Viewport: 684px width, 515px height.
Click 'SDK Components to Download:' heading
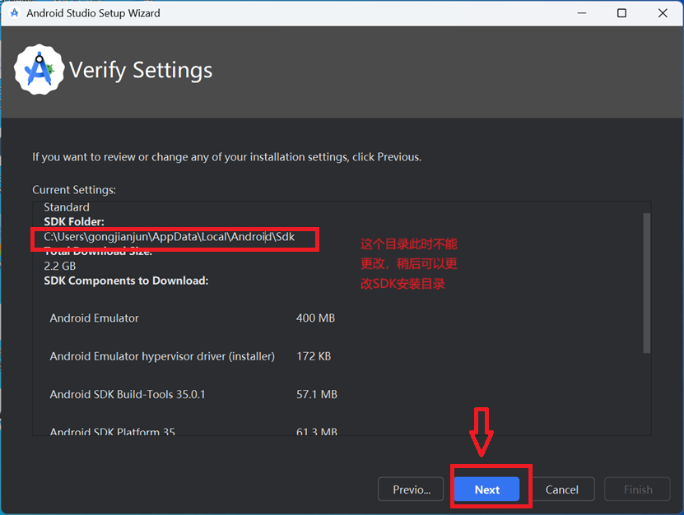[126, 281]
